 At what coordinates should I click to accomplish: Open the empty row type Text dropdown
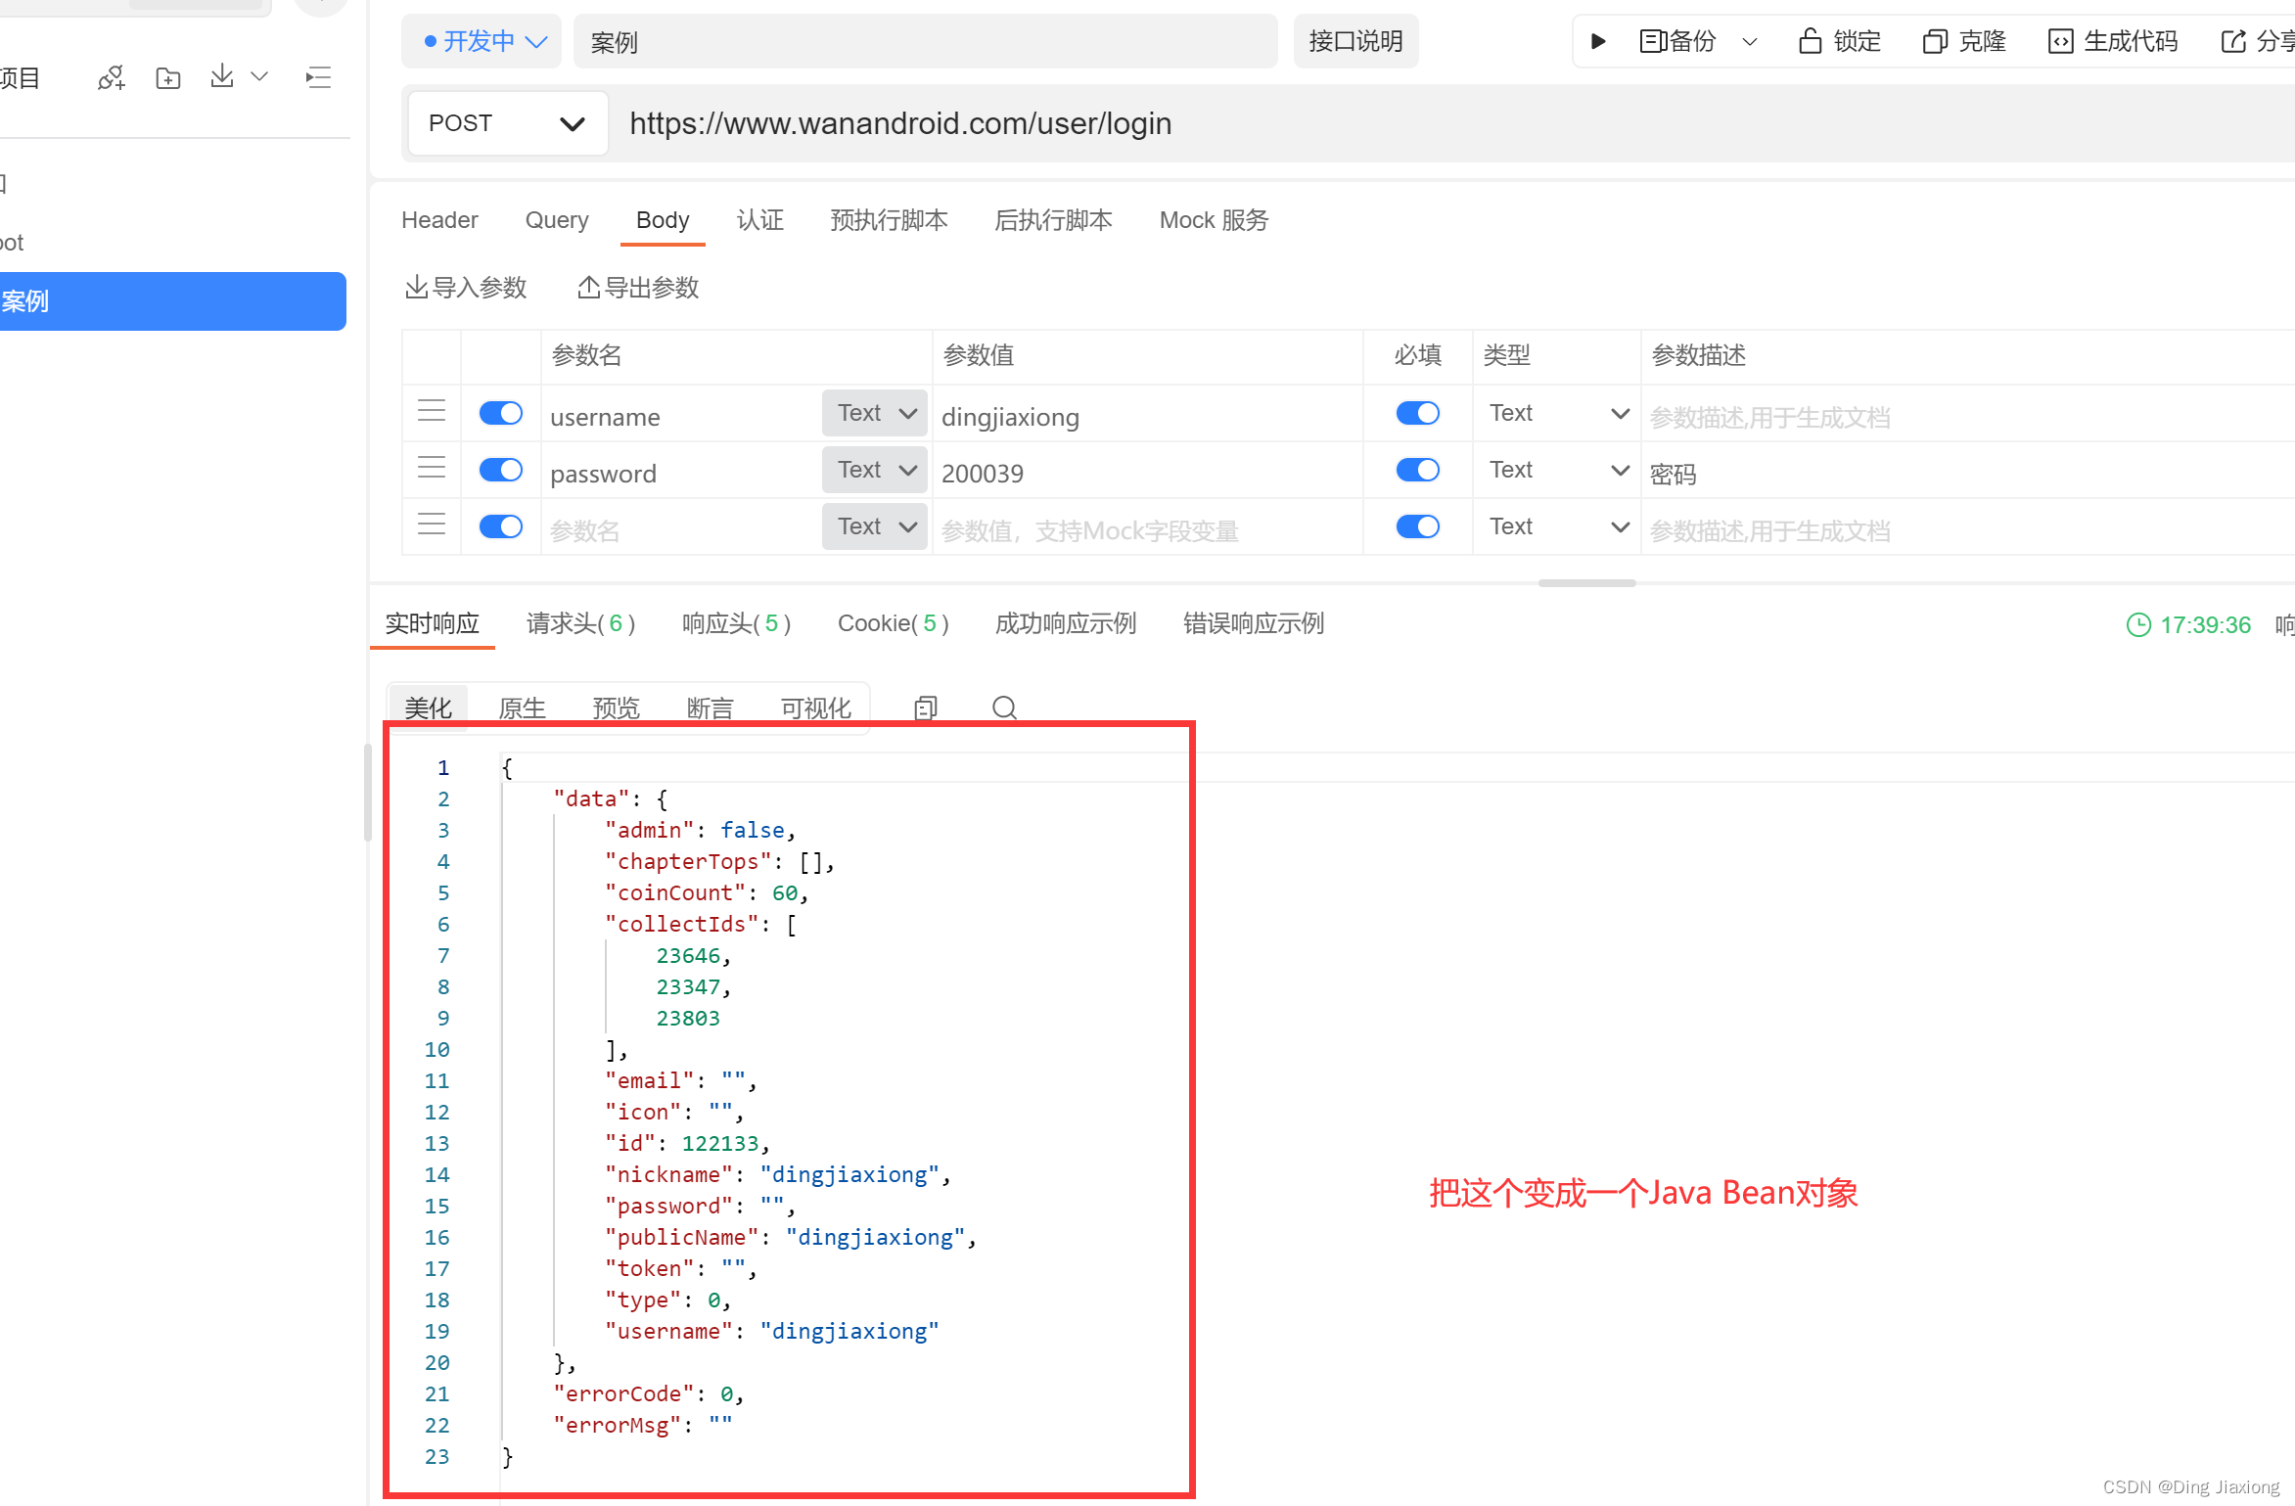(x=1557, y=526)
